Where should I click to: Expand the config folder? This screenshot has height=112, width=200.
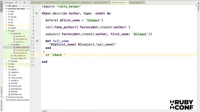point(7,17)
